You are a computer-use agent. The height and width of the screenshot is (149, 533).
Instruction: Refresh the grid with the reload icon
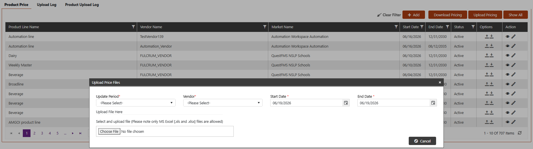520,133
